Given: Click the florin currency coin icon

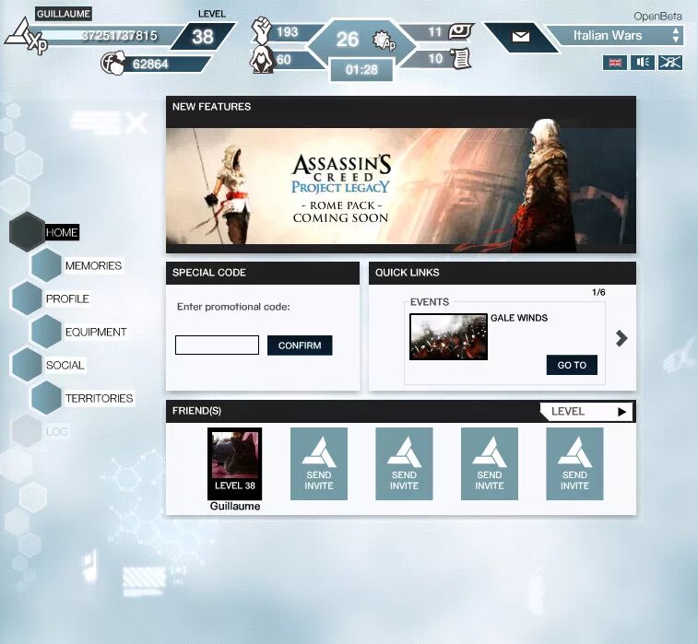Looking at the screenshot, I should [x=112, y=64].
